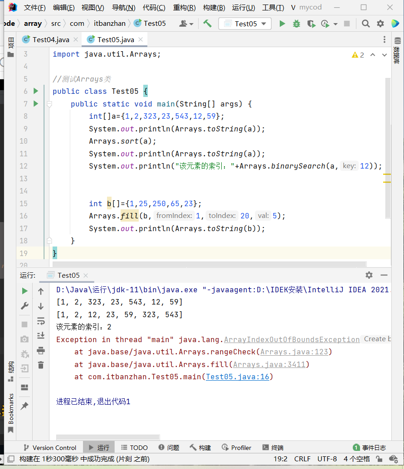The image size is (404, 469).
Task: Open Test05.java:16 stack trace link
Action: (238, 377)
